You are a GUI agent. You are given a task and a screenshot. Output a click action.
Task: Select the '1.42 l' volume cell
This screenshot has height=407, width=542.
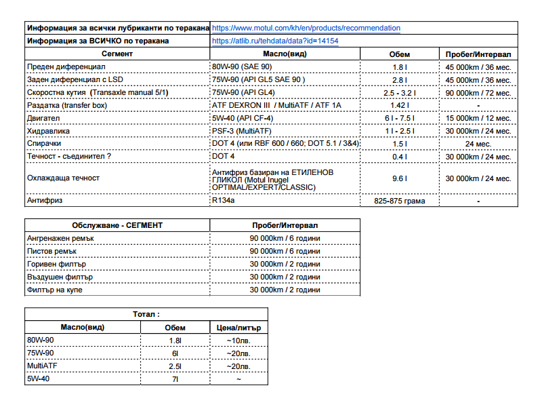(400, 105)
